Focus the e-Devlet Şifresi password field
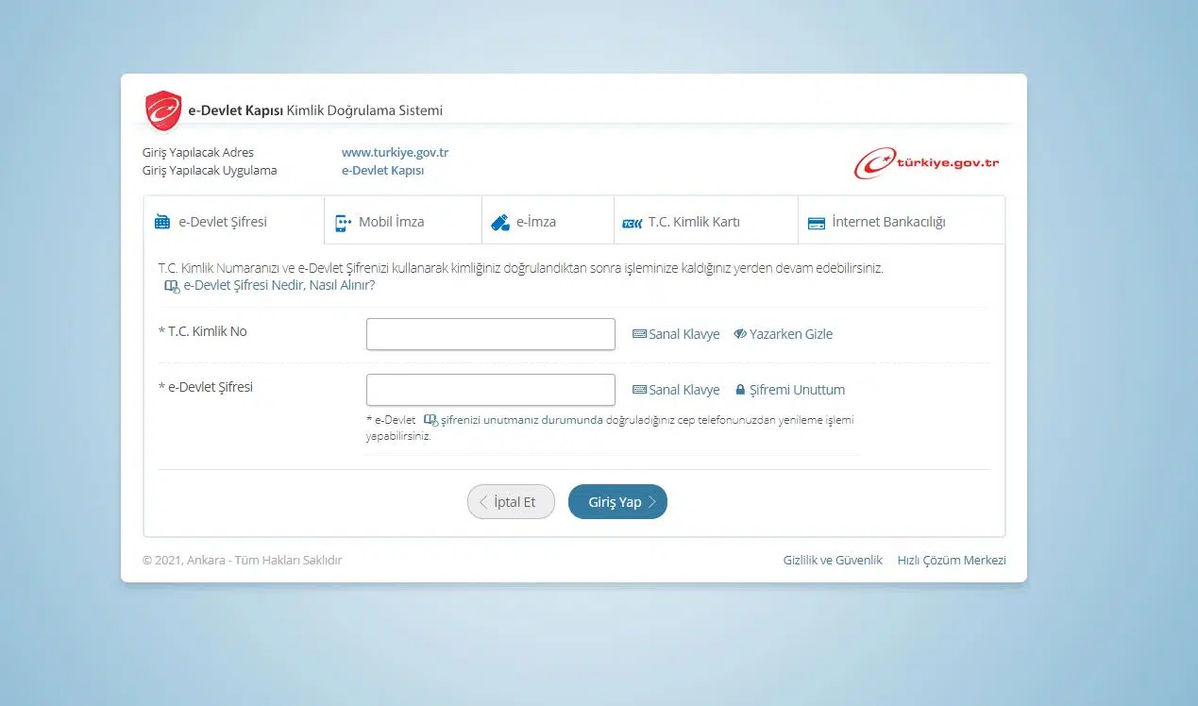Screen dimensions: 1198x706 (x=491, y=390)
